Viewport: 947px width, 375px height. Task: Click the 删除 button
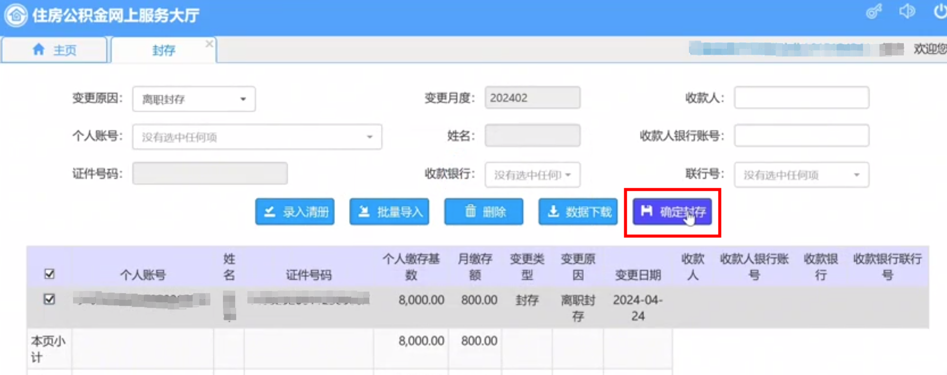[x=484, y=212]
